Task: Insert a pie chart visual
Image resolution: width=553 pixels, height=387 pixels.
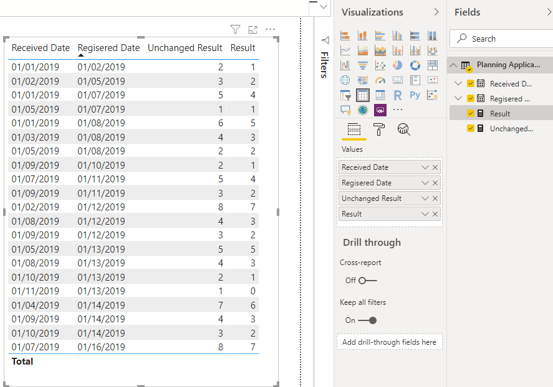Action: (x=398, y=65)
